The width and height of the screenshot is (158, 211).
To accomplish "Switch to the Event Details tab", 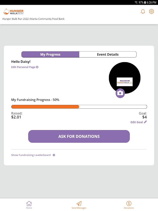I will pyautogui.click(x=108, y=55).
